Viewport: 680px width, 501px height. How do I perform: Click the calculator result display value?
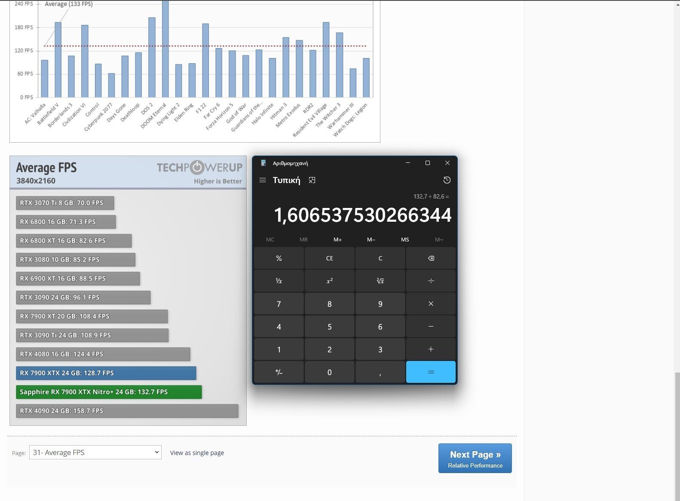pos(362,215)
